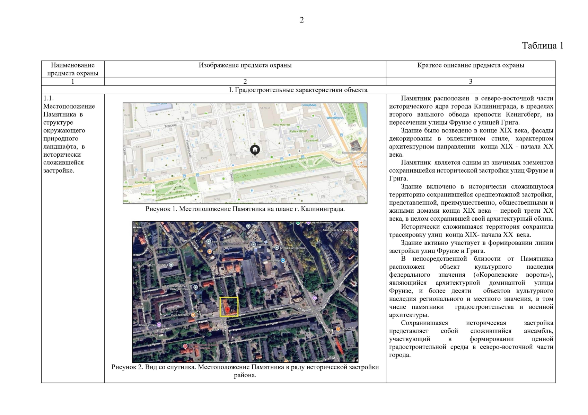The height and width of the screenshot is (415, 588).
Task: Select the paragraph starting 'Памятник расположен в северо-восточной'
Action: click(471, 110)
